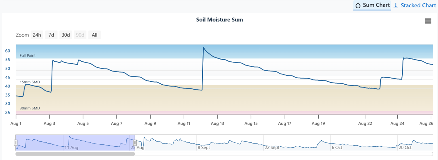438x160 pixels.
Task: Click the icon beside Stacked Chart
Action: tap(396, 5)
